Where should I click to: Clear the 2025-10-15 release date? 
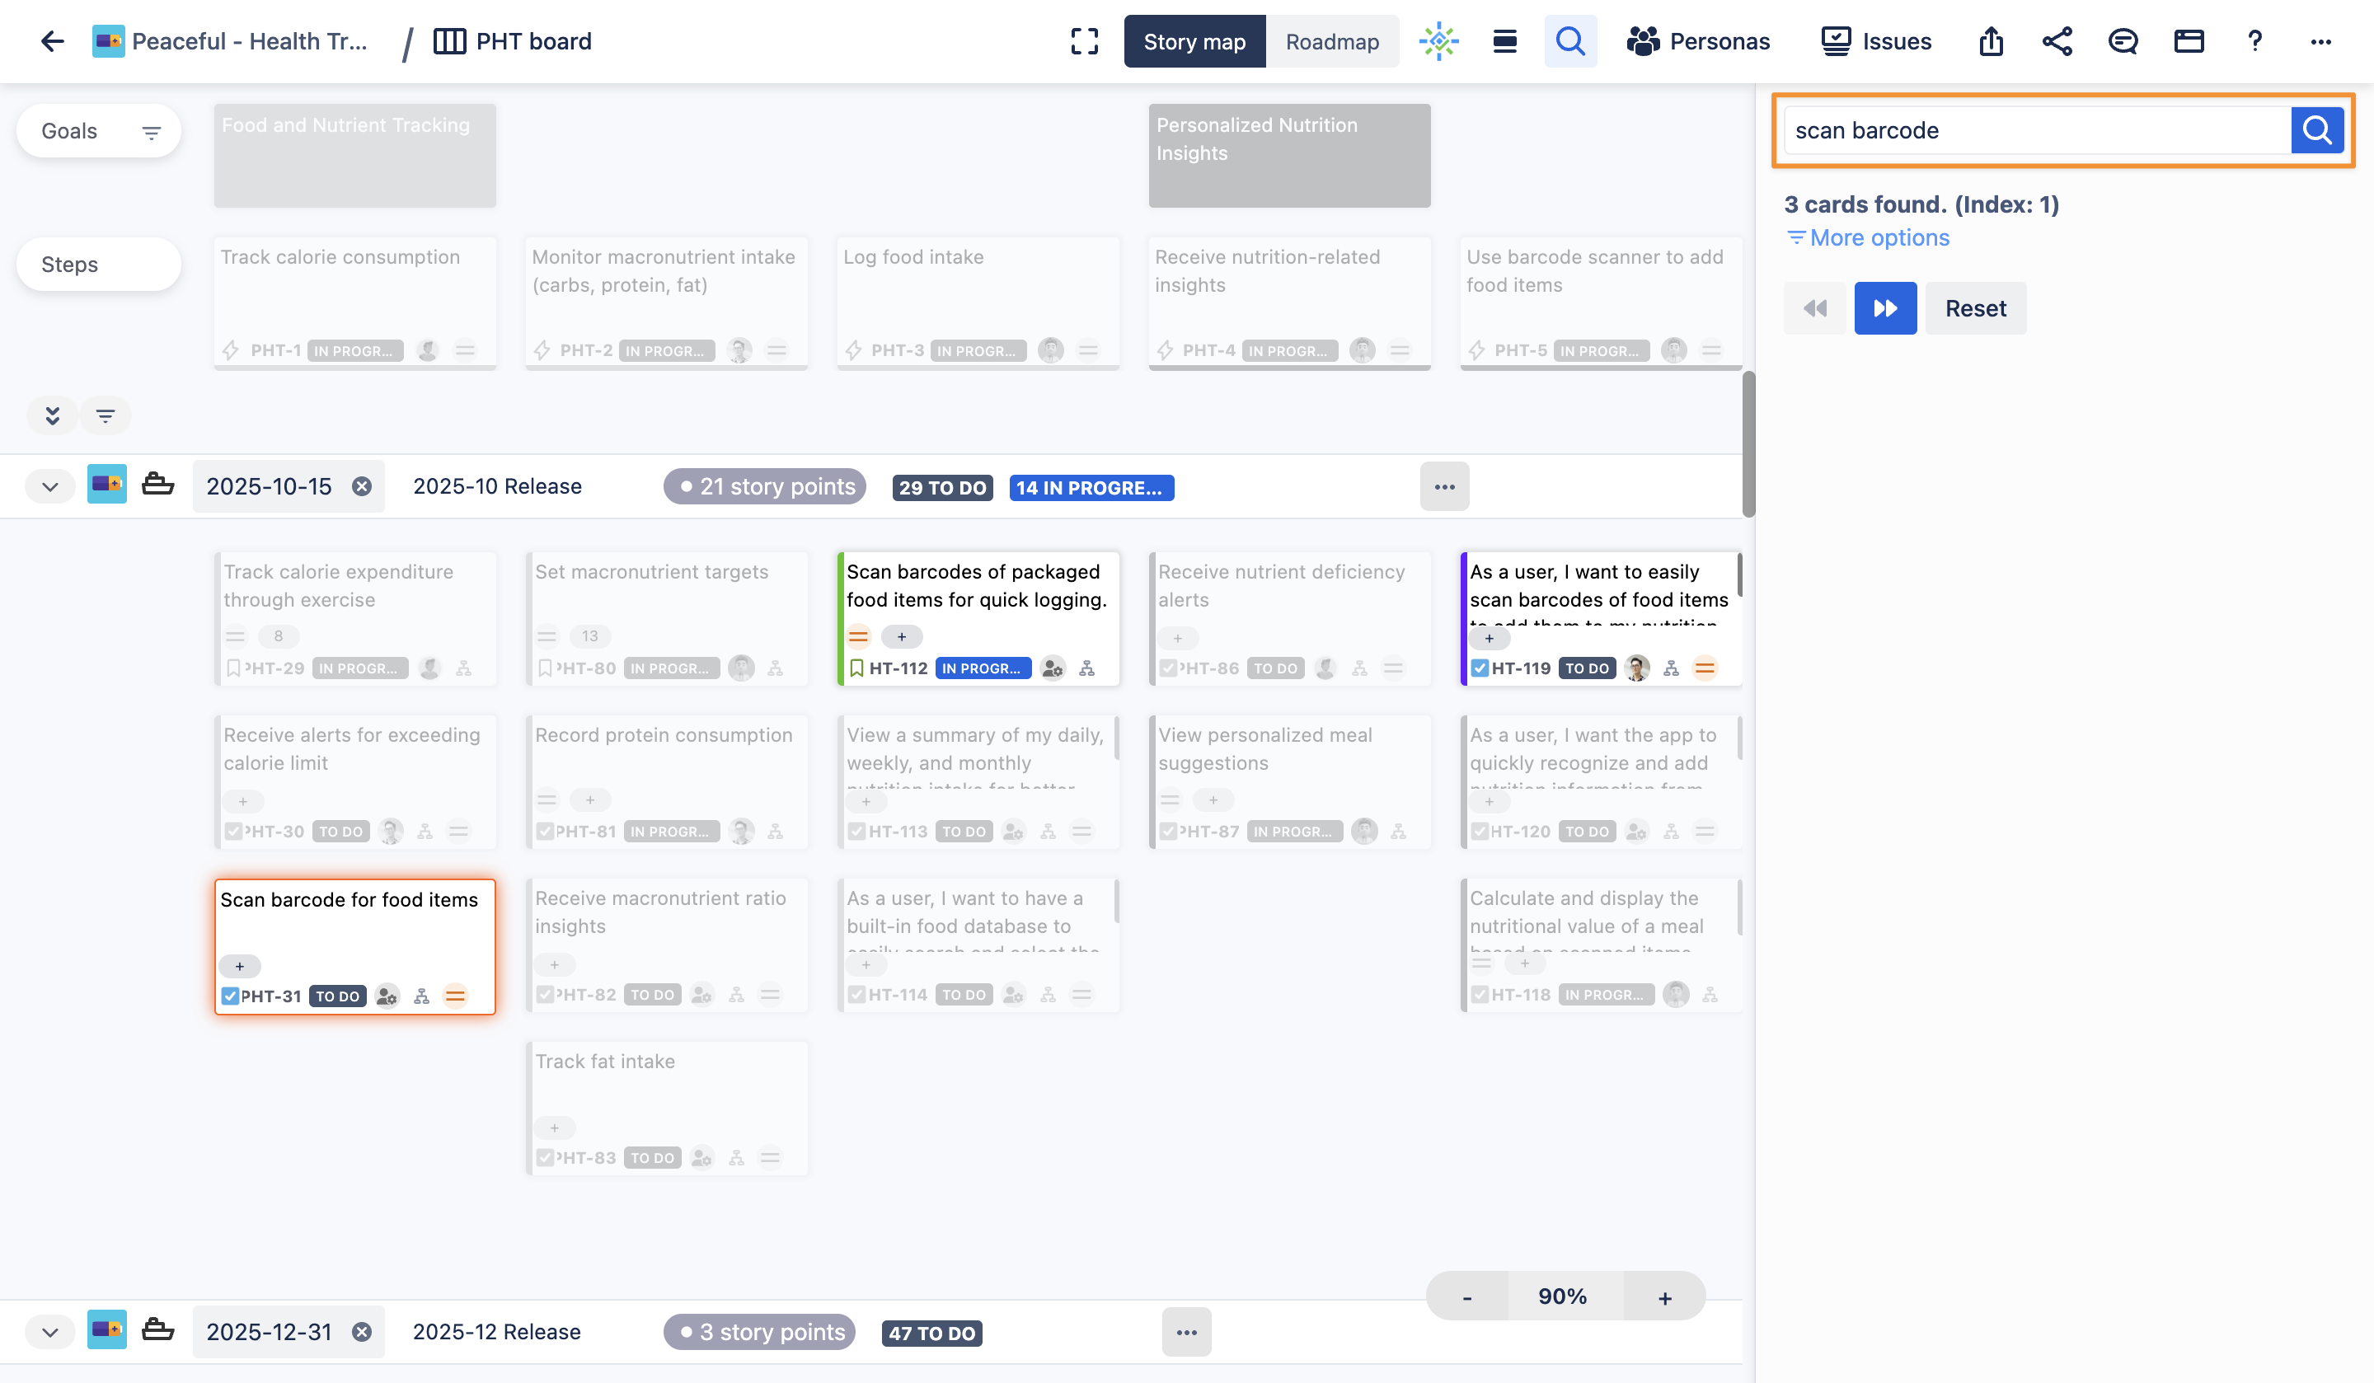[362, 486]
